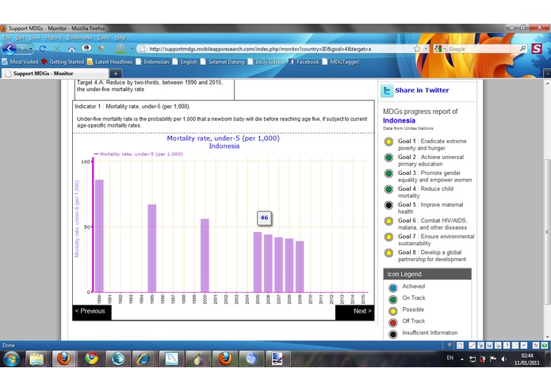Viewport: 551px width, 391px height.
Task: Open a new tab with plus button
Action: [x=116, y=74]
